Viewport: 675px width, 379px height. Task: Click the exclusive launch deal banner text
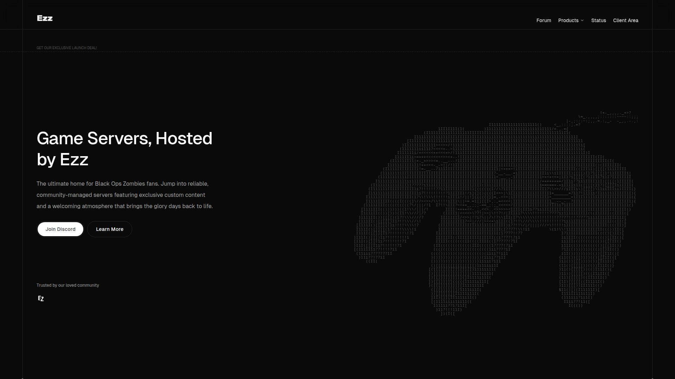pyautogui.click(x=67, y=48)
